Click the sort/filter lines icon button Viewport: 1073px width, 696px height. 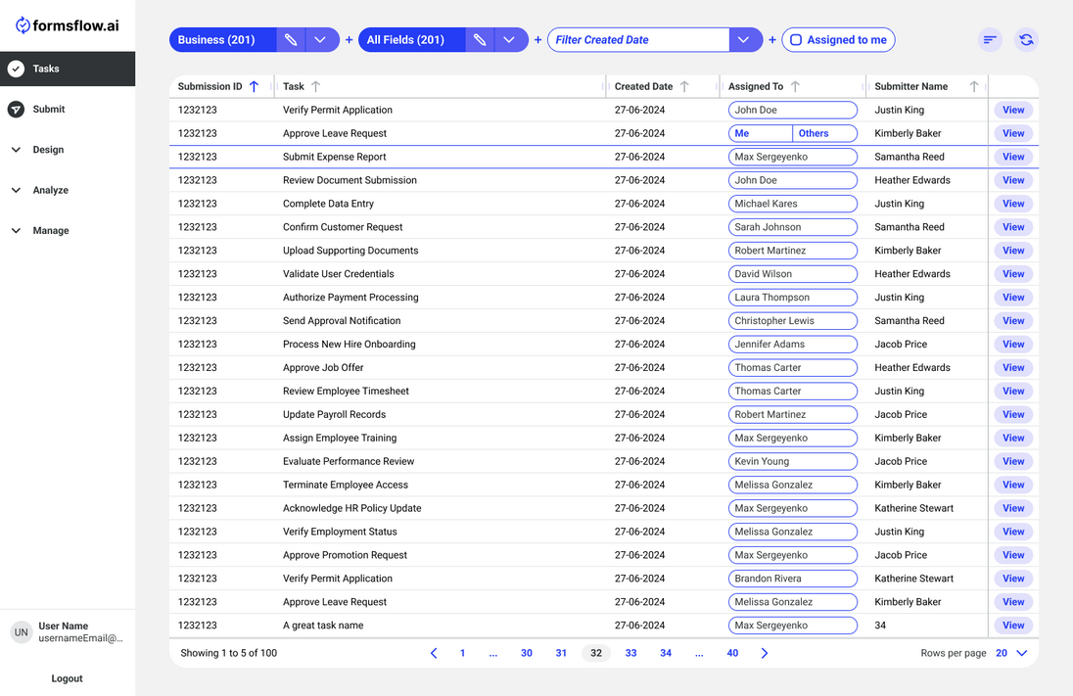[990, 40]
